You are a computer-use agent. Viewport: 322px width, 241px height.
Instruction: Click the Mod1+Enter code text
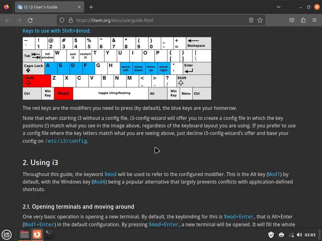(39, 225)
